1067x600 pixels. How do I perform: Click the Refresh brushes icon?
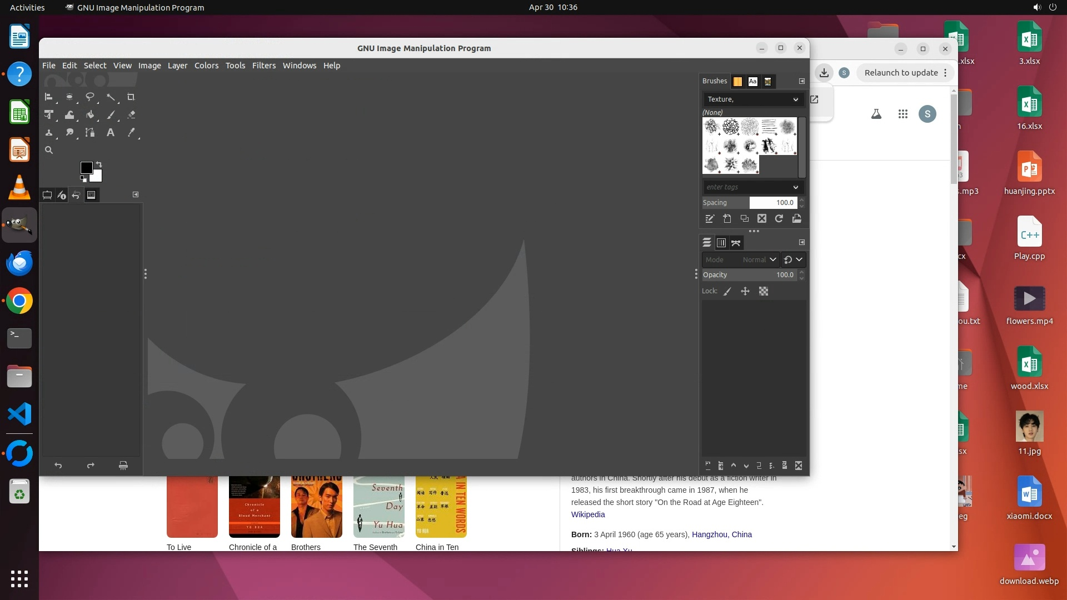click(x=779, y=219)
